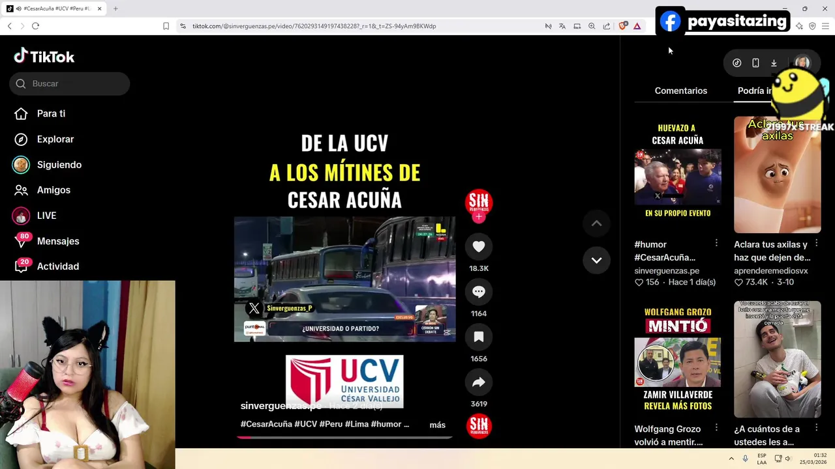Screen dimensions: 835x469
Task: Open the Amigos page
Action: (x=42, y=190)
